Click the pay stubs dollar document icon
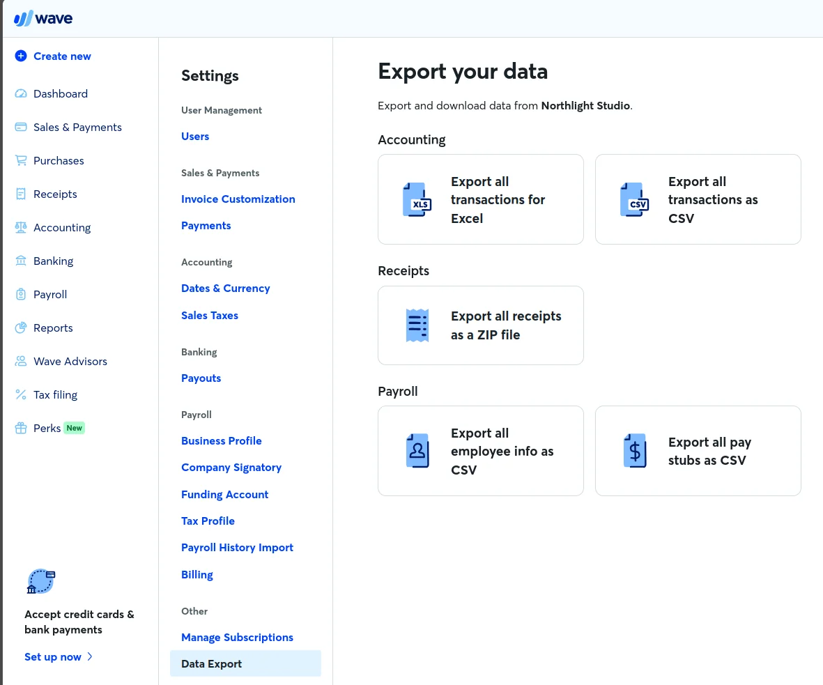823x685 pixels. (635, 450)
